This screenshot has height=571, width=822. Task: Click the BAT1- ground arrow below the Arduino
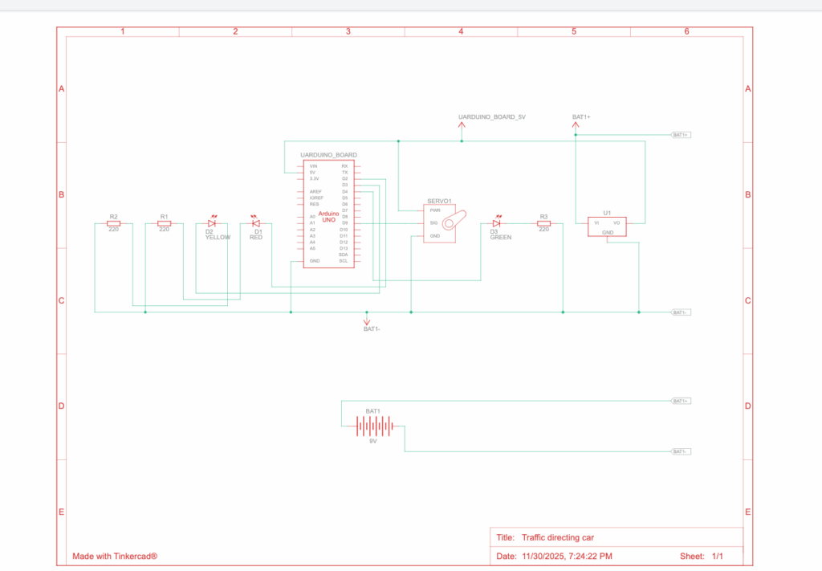pos(367,320)
